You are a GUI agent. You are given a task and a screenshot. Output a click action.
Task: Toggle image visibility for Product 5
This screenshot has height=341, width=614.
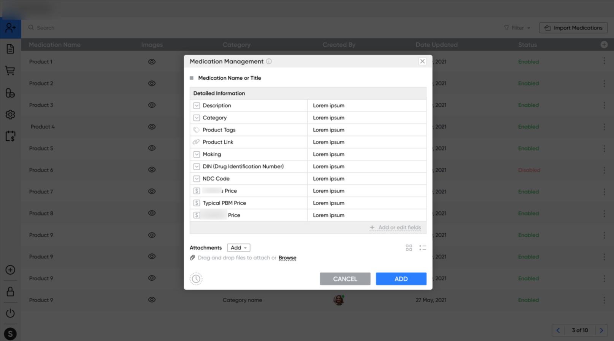click(152, 148)
